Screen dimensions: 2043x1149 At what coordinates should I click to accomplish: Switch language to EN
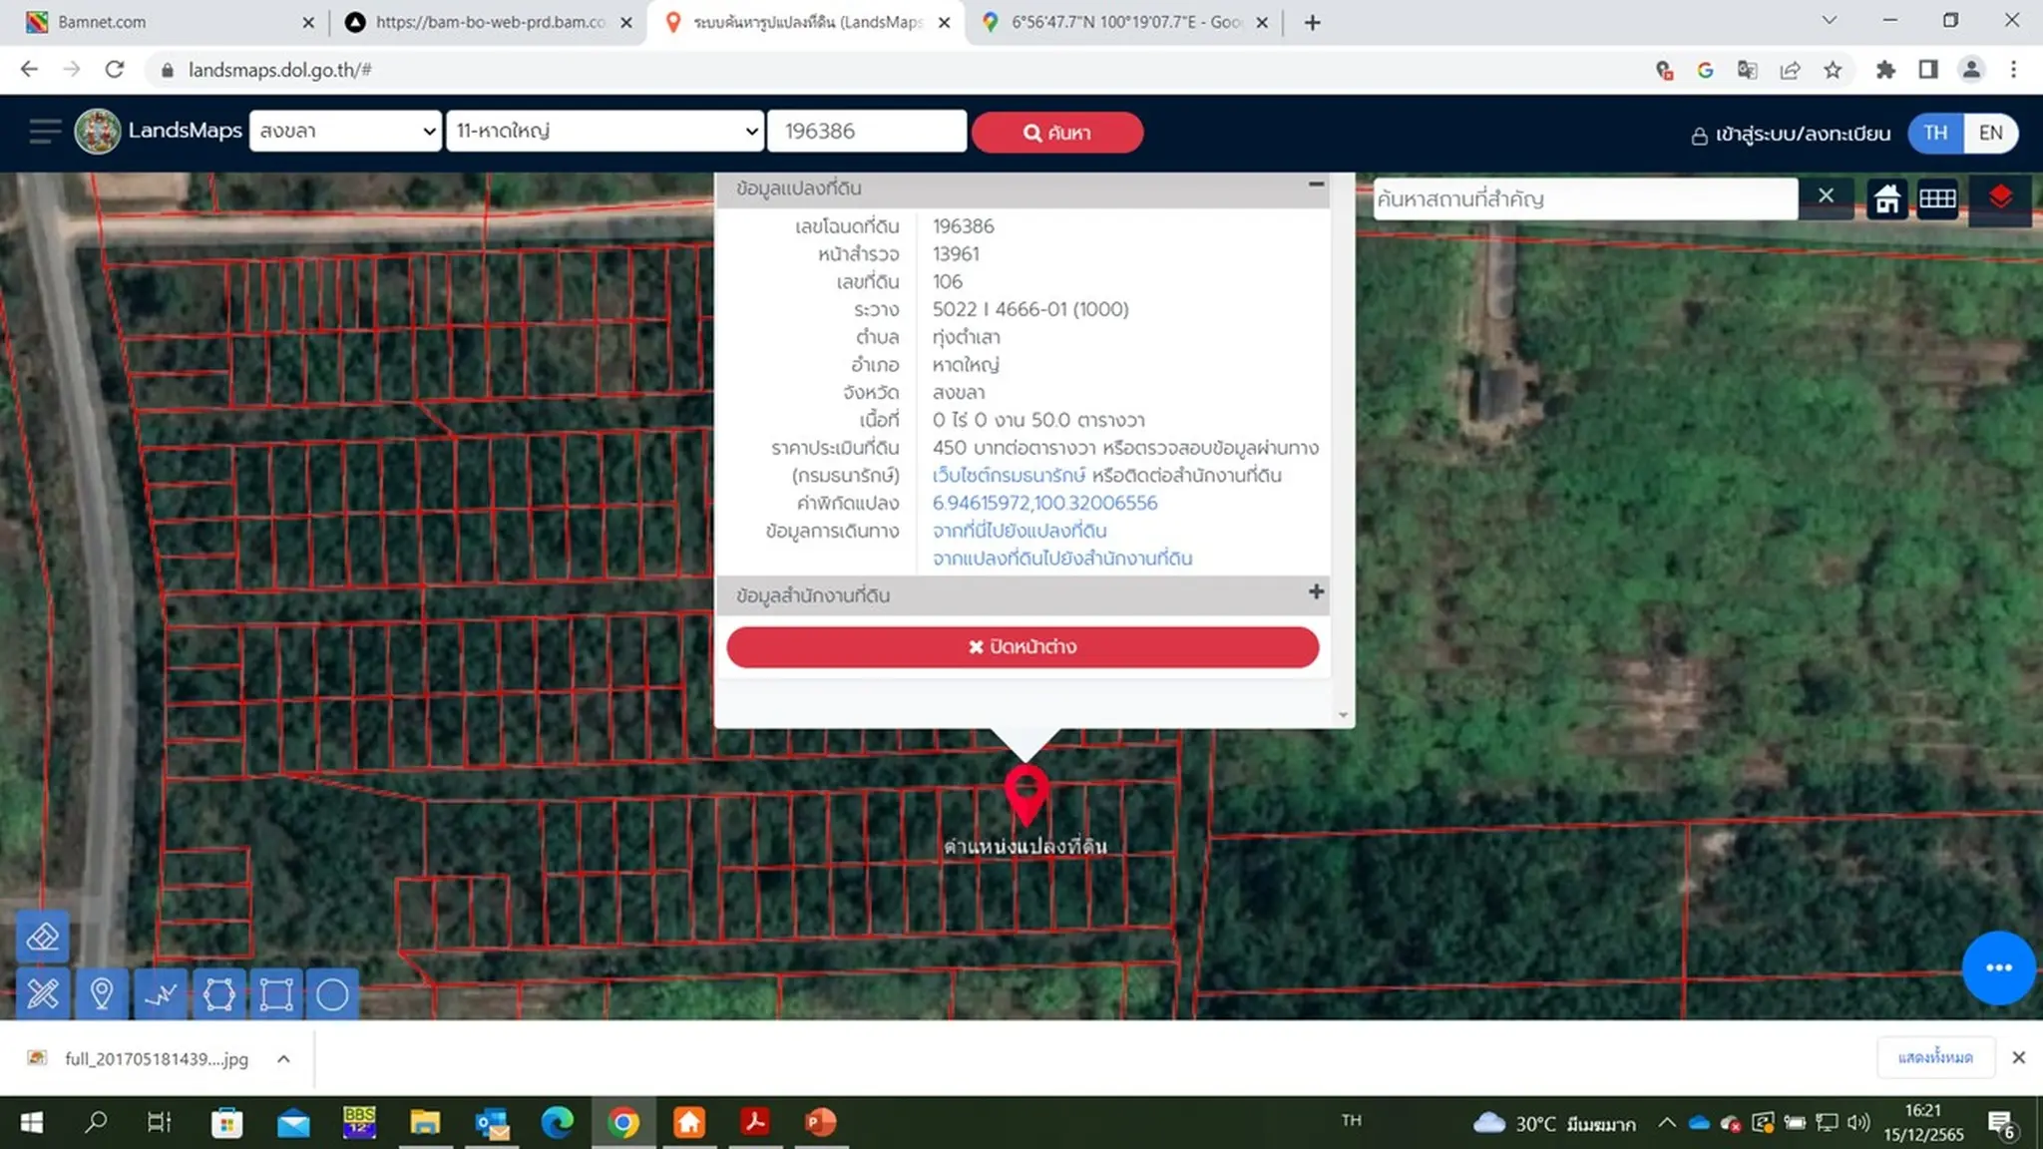pos(1990,133)
